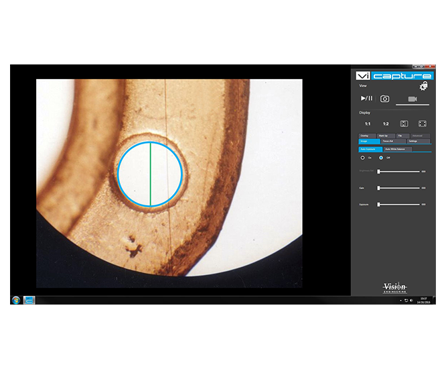
Task: Switch to the File tab
Action: coord(400,136)
